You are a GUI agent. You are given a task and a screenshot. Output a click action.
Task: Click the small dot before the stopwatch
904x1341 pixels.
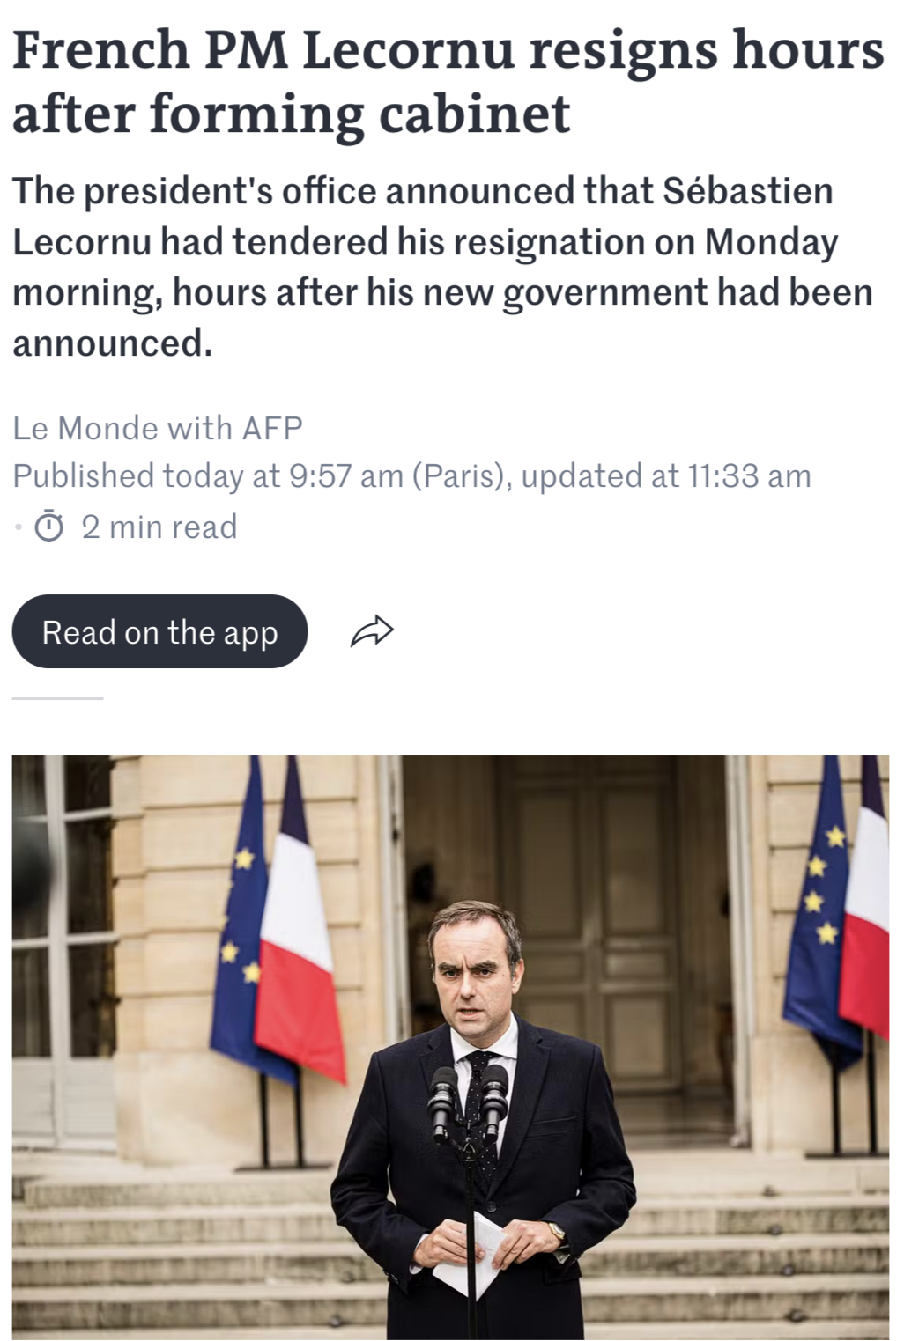tap(18, 527)
